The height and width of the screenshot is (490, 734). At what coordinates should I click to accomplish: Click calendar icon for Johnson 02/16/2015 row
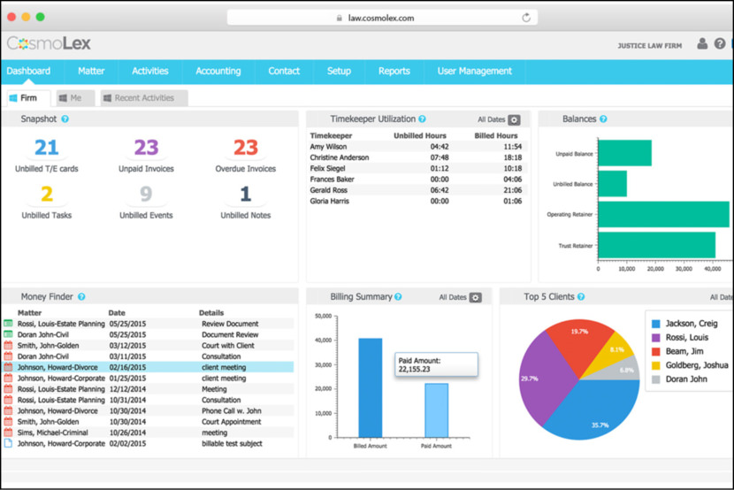tap(8, 367)
